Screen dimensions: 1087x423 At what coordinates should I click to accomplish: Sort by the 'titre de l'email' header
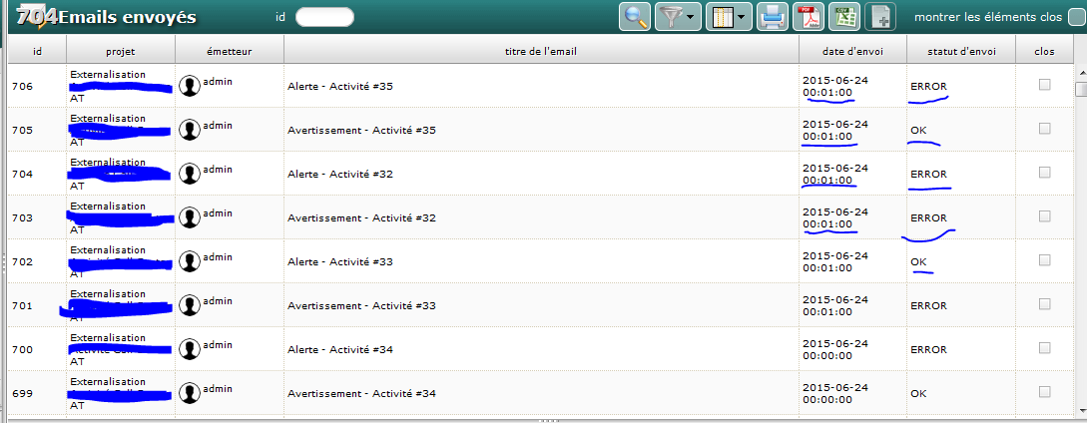coord(541,51)
